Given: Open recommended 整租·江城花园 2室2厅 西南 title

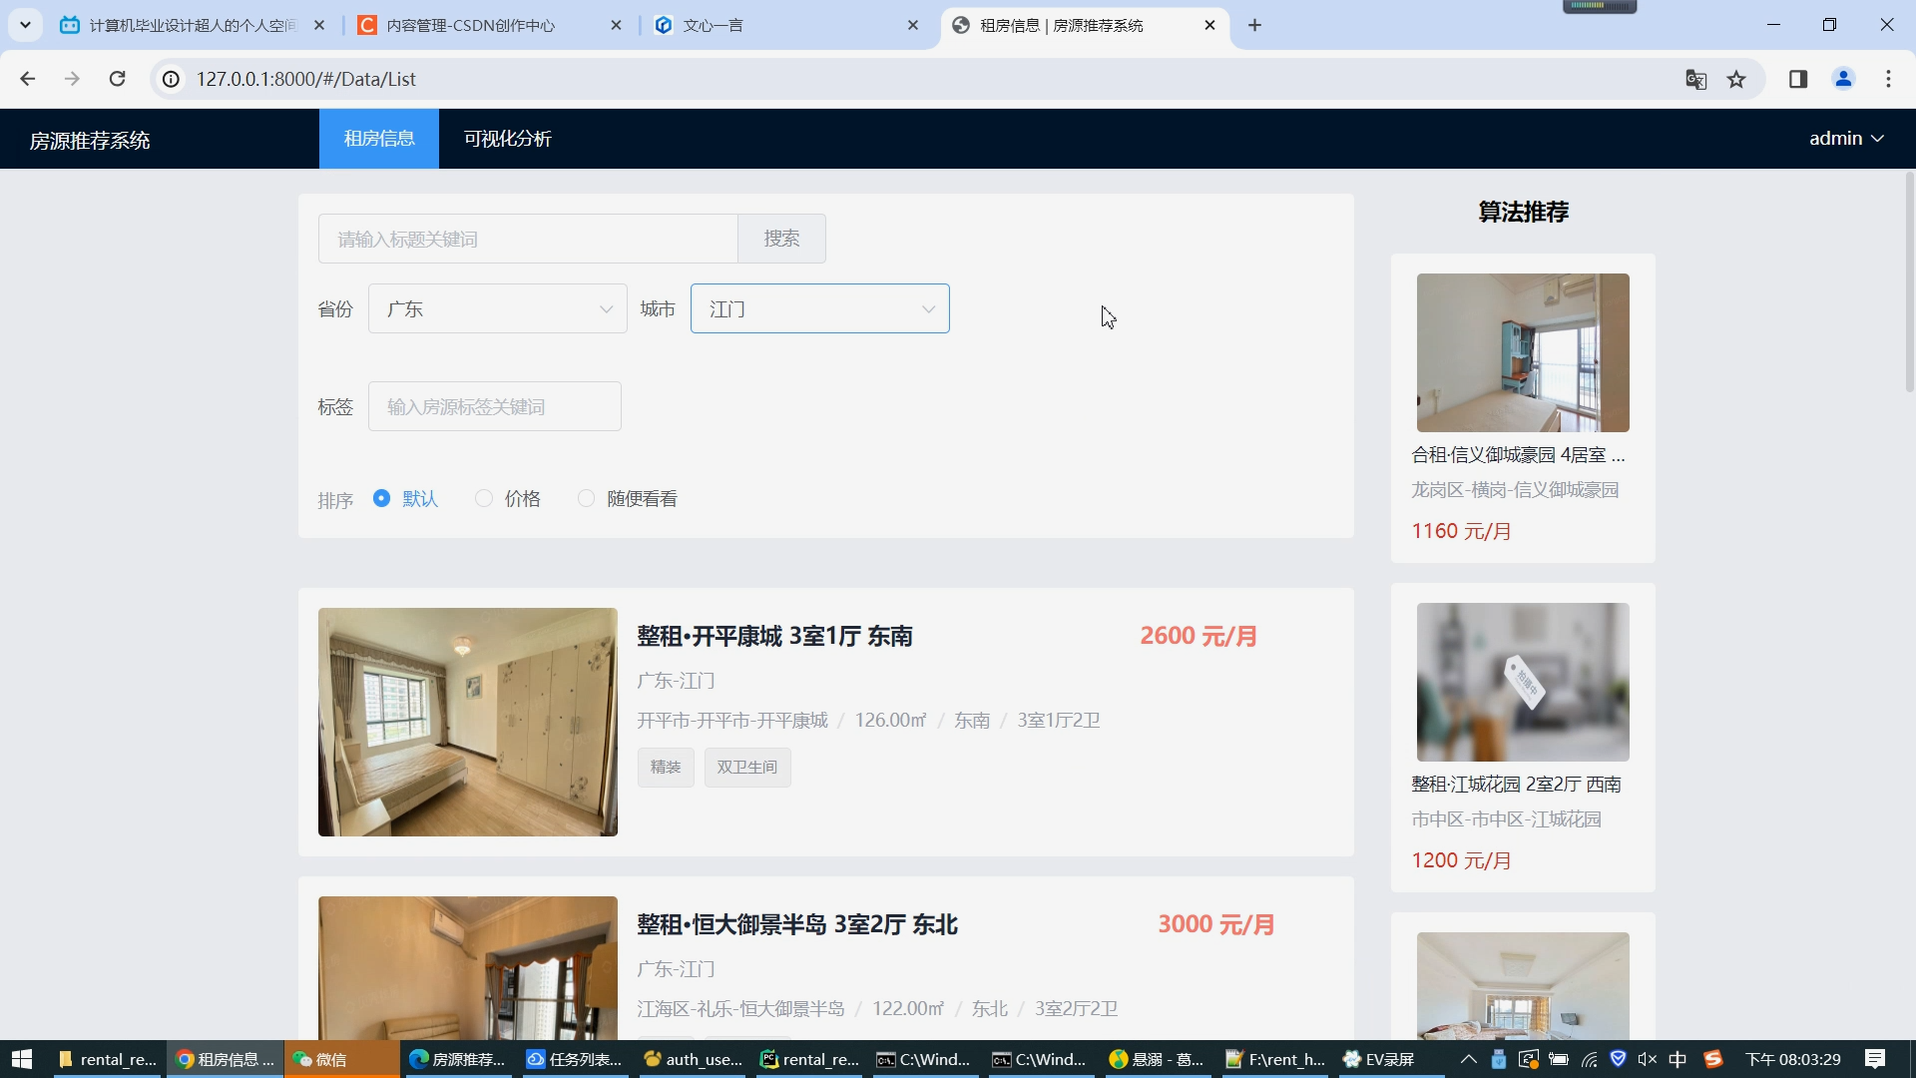Looking at the screenshot, I should tap(1516, 785).
